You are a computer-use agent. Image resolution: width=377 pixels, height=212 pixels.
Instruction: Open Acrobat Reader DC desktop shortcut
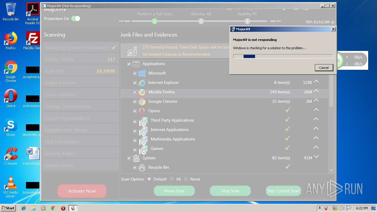tap(33, 14)
